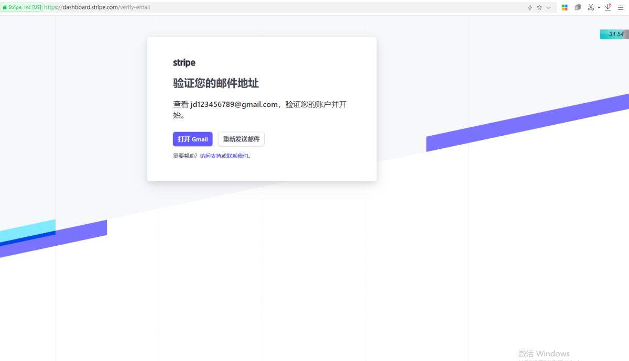Click the Stripe wordmark logo
Image resolution: width=629 pixels, height=361 pixels.
click(184, 62)
